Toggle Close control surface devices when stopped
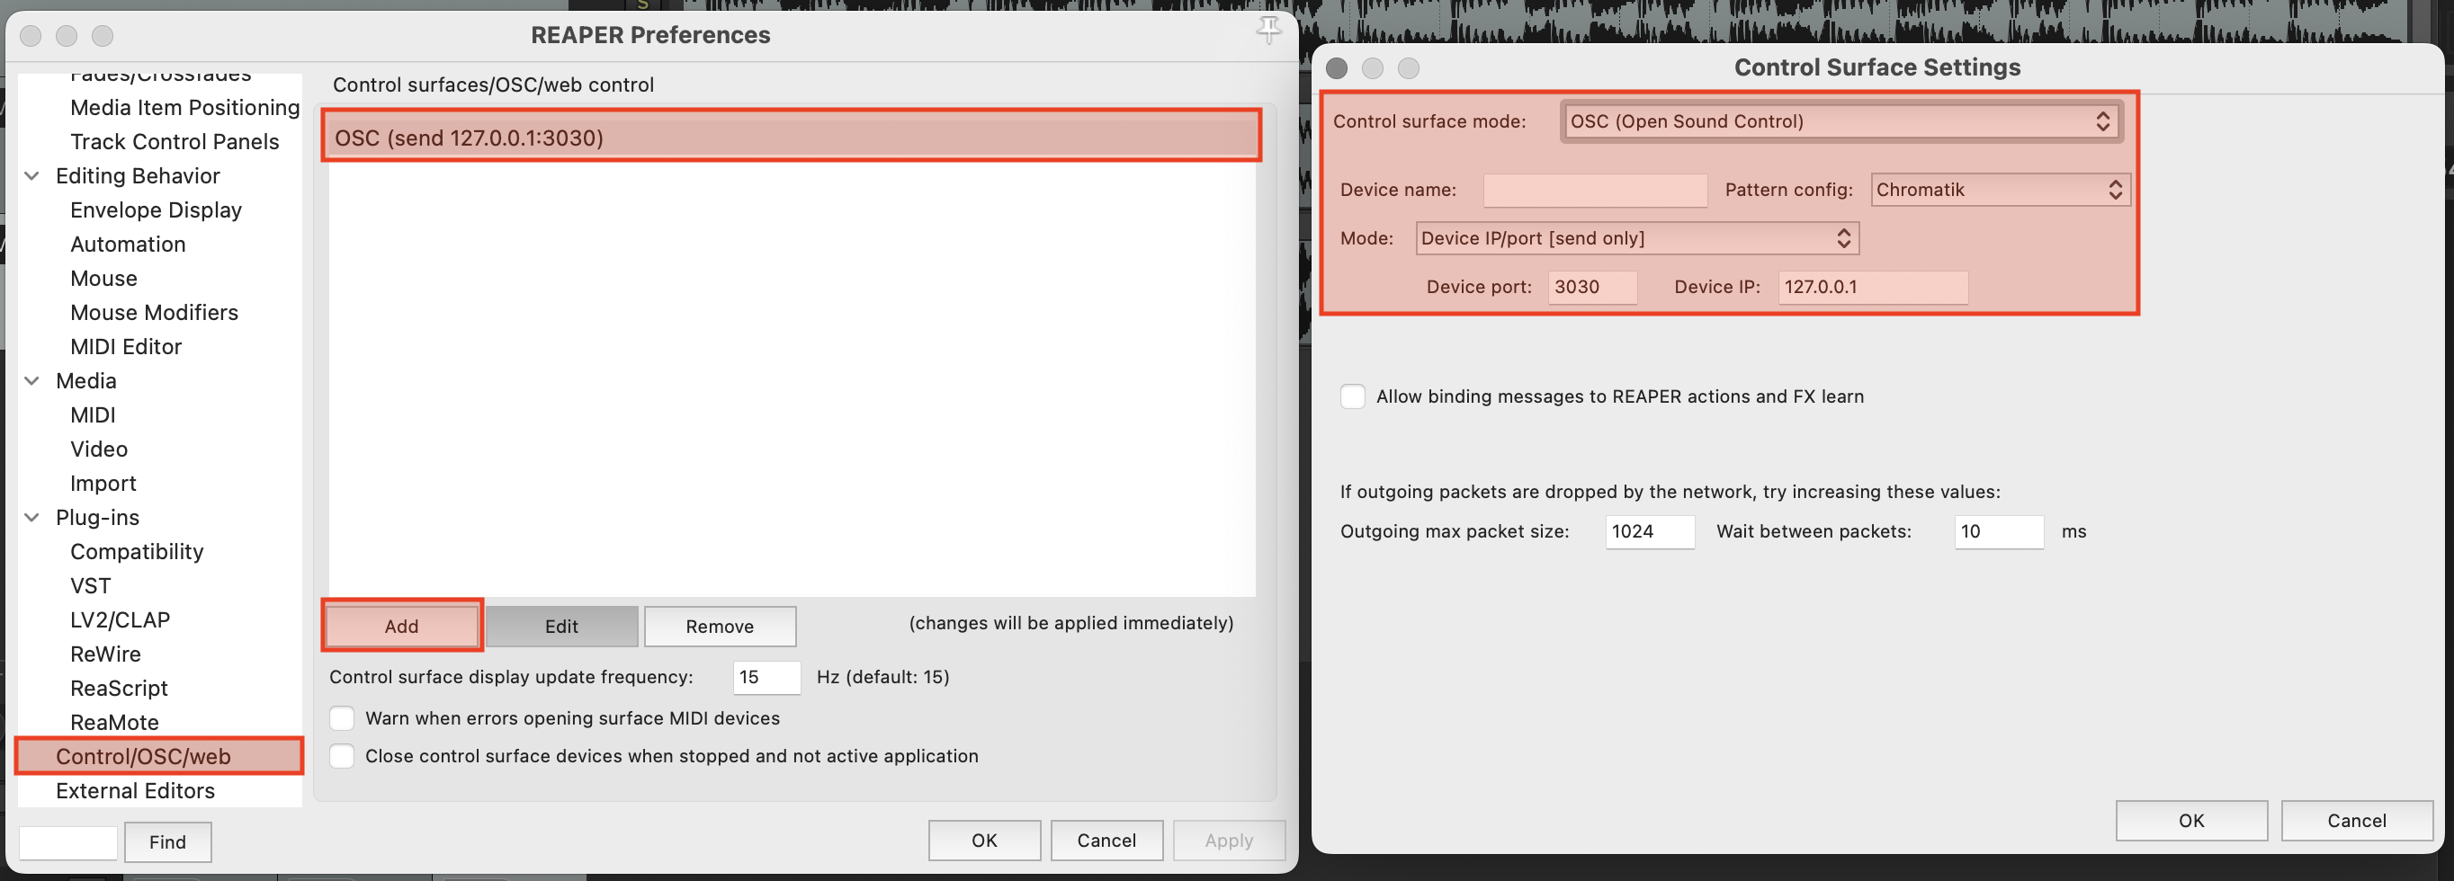This screenshot has height=881, width=2454. click(341, 756)
